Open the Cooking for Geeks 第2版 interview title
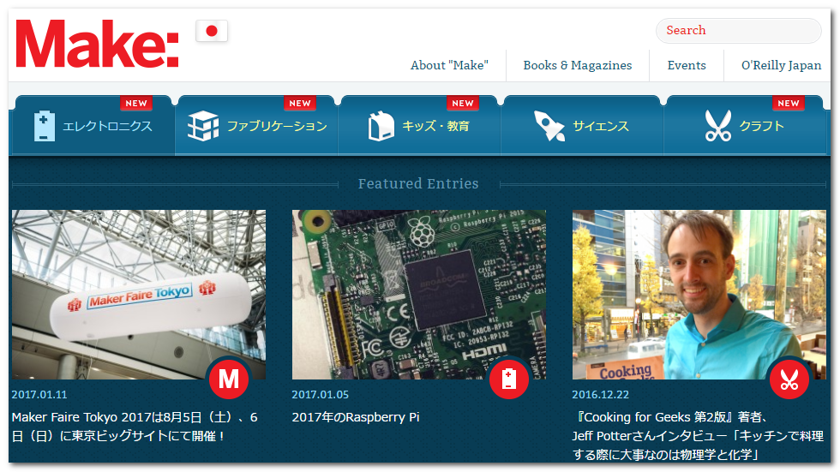840x472 pixels. [x=698, y=436]
